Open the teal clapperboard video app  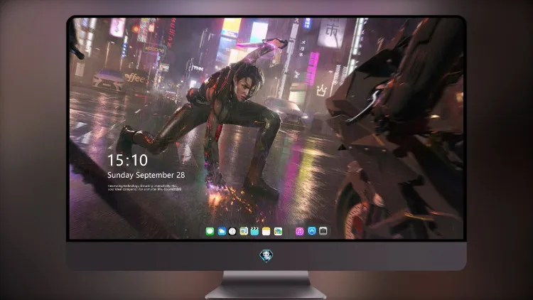point(254,232)
